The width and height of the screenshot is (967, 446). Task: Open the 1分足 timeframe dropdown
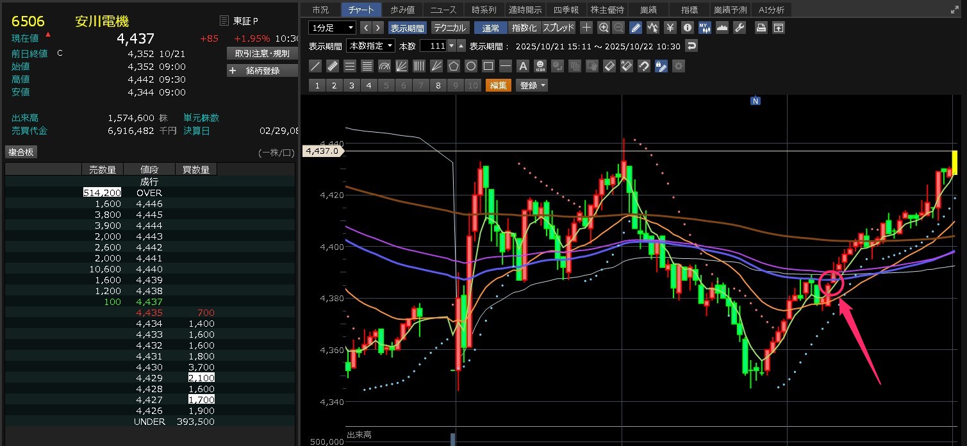[x=332, y=28]
